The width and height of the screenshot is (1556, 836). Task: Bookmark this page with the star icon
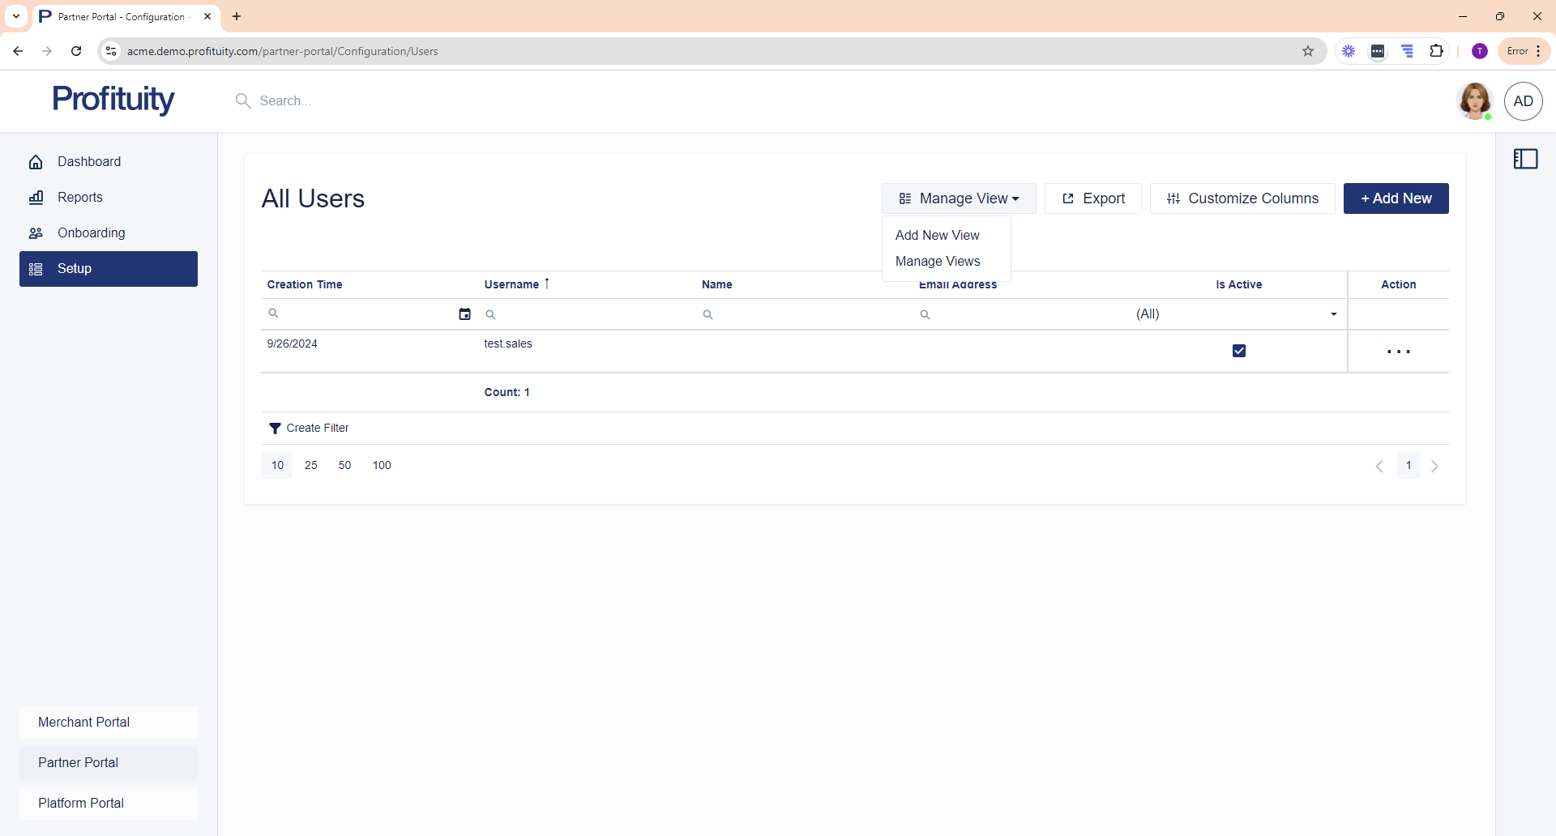(x=1308, y=51)
